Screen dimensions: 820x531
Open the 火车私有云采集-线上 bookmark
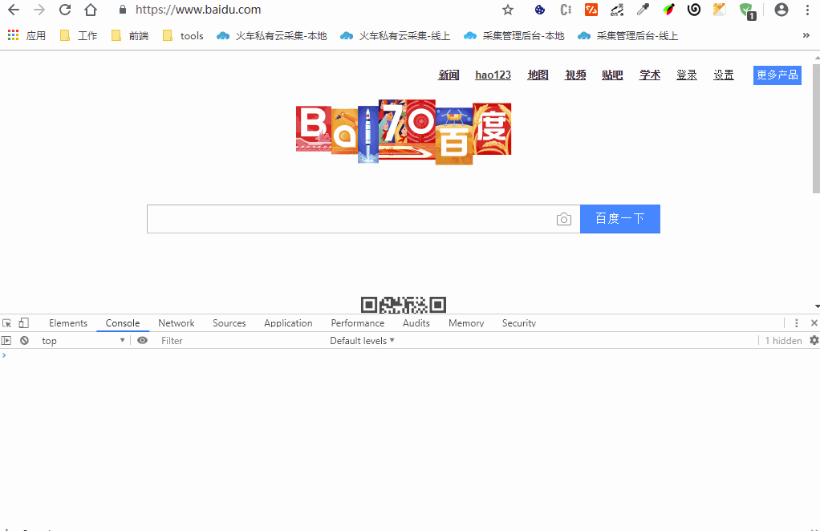pos(396,35)
